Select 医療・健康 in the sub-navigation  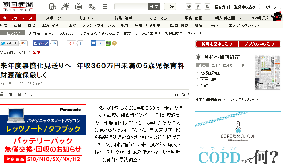[179, 25]
